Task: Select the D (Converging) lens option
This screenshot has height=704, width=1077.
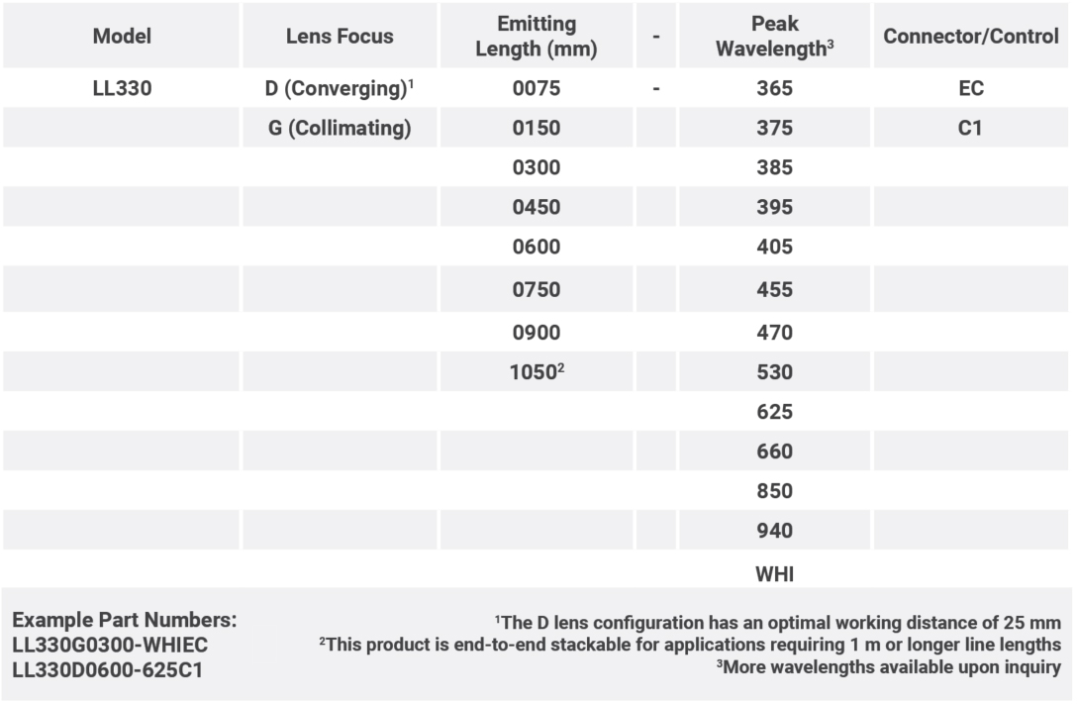Action: [x=340, y=89]
